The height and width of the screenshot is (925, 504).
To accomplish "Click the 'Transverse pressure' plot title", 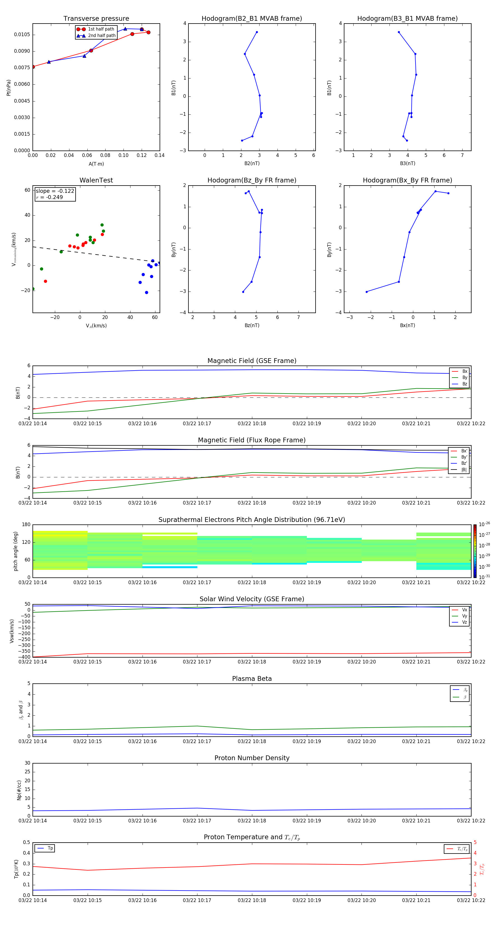I will tap(96, 18).
